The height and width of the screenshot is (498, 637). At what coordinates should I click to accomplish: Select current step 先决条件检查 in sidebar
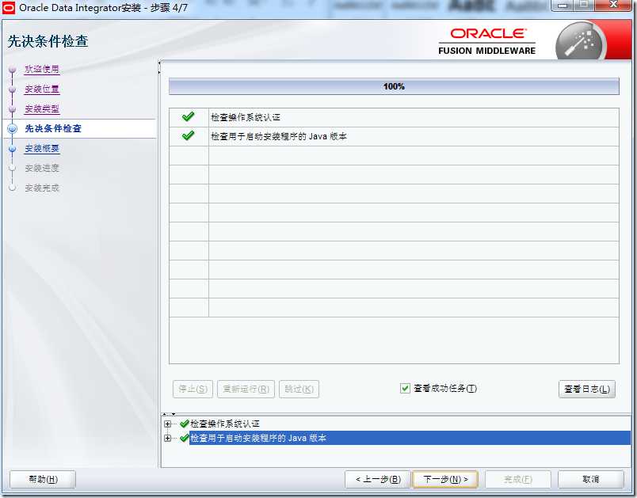[53, 129]
